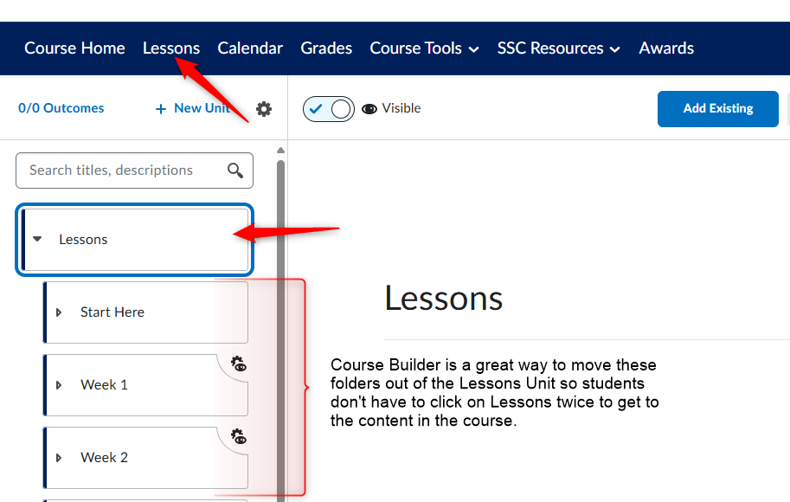The height and width of the screenshot is (502, 790).
Task: Collapse the Lessons unit triangle
Action: click(x=37, y=239)
